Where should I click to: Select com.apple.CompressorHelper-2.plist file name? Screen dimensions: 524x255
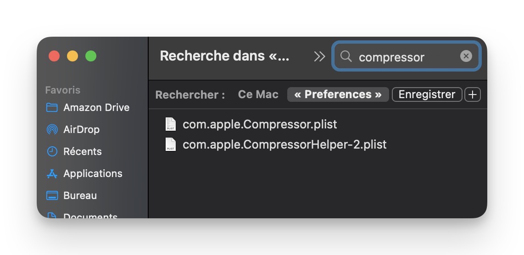tap(284, 144)
